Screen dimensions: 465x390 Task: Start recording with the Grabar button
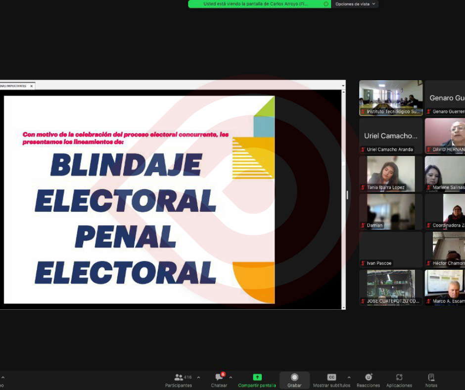pyautogui.click(x=294, y=380)
